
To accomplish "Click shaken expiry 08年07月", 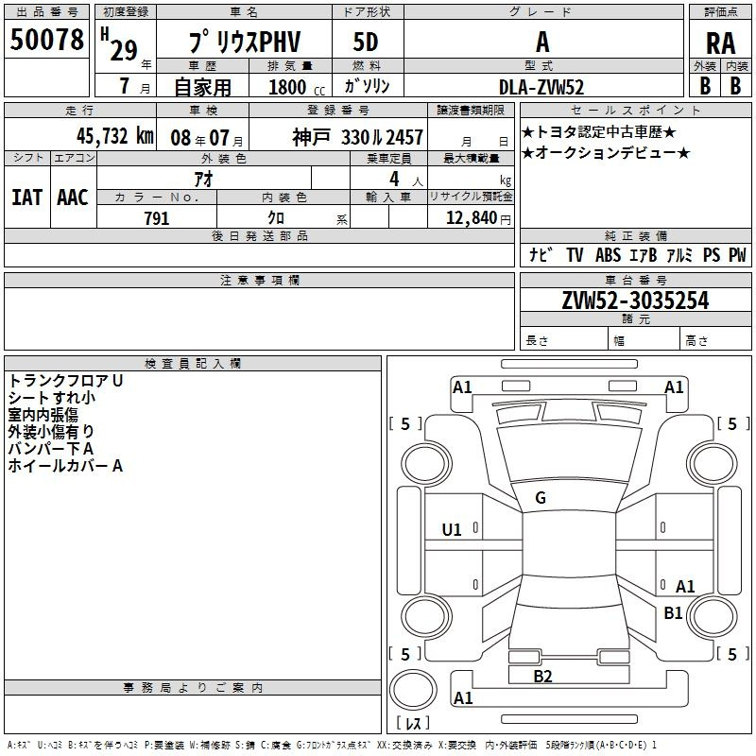I will tap(207, 138).
